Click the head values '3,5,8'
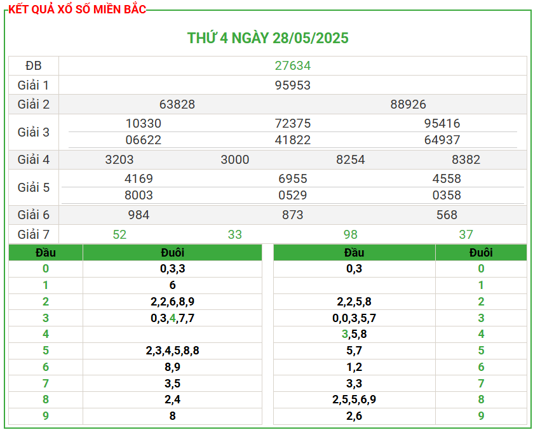The width and height of the screenshot is (533, 430). 354,334
